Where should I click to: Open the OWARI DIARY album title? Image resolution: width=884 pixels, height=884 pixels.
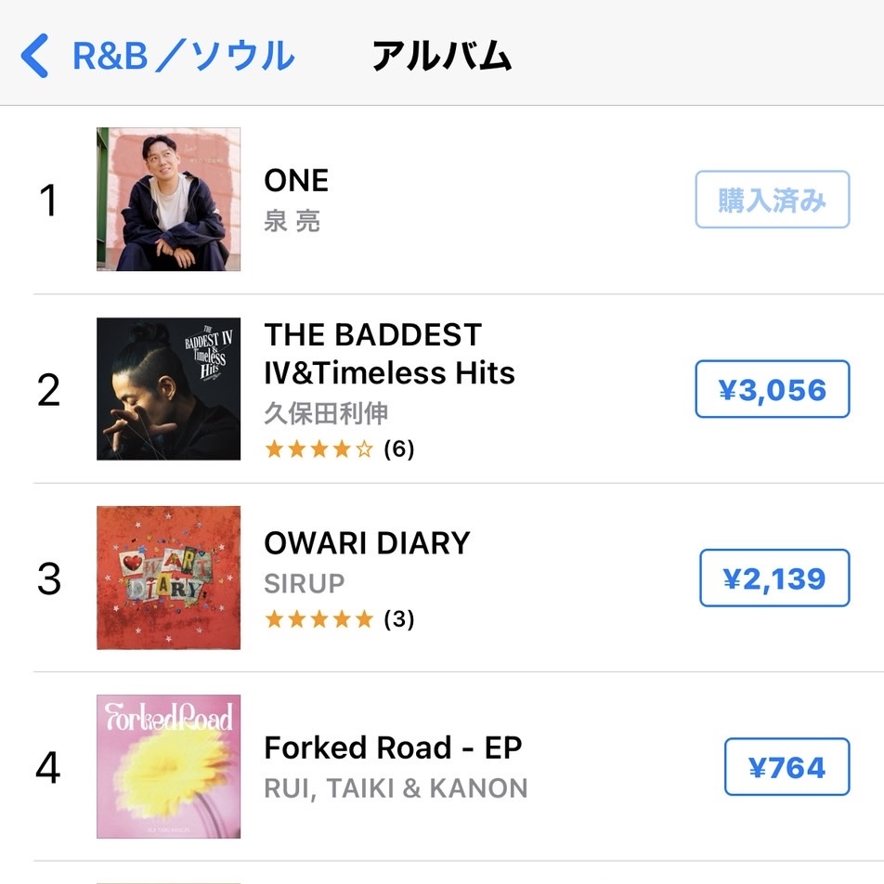click(x=367, y=543)
